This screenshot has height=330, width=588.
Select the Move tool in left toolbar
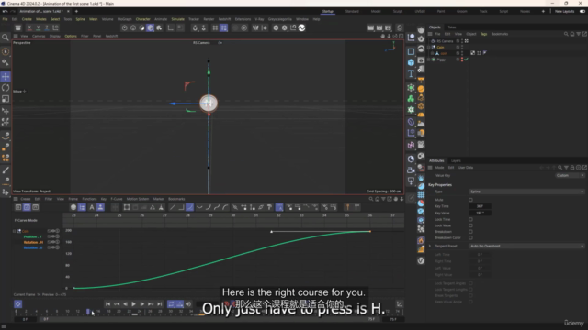pos(6,77)
